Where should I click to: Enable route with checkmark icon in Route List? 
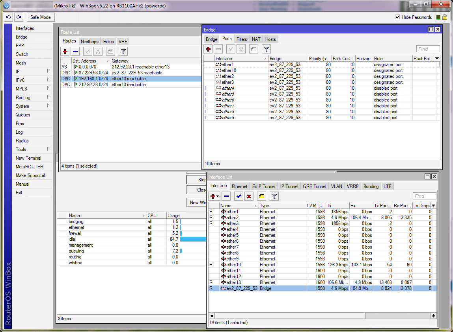(88, 52)
